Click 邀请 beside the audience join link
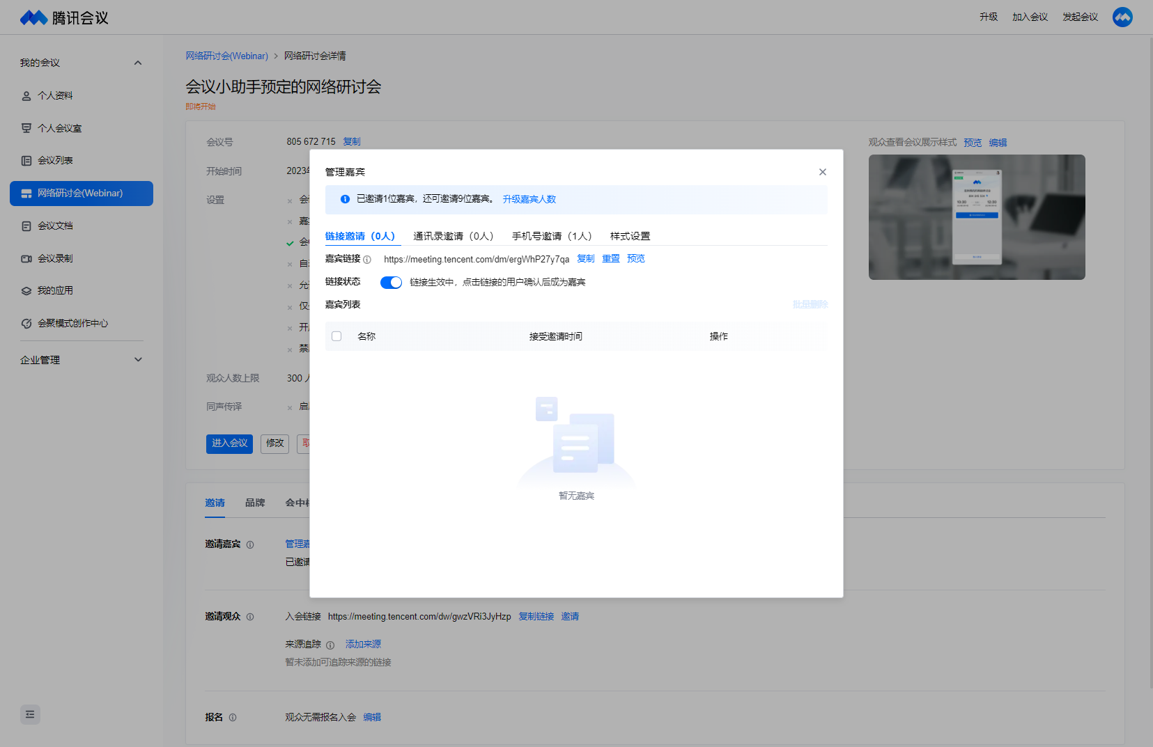The width and height of the screenshot is (1153, 747). click(x=570, y=617)
